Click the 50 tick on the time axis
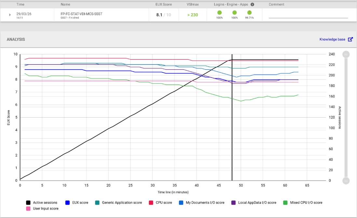357x218 pixels. [x=241, y=185]
